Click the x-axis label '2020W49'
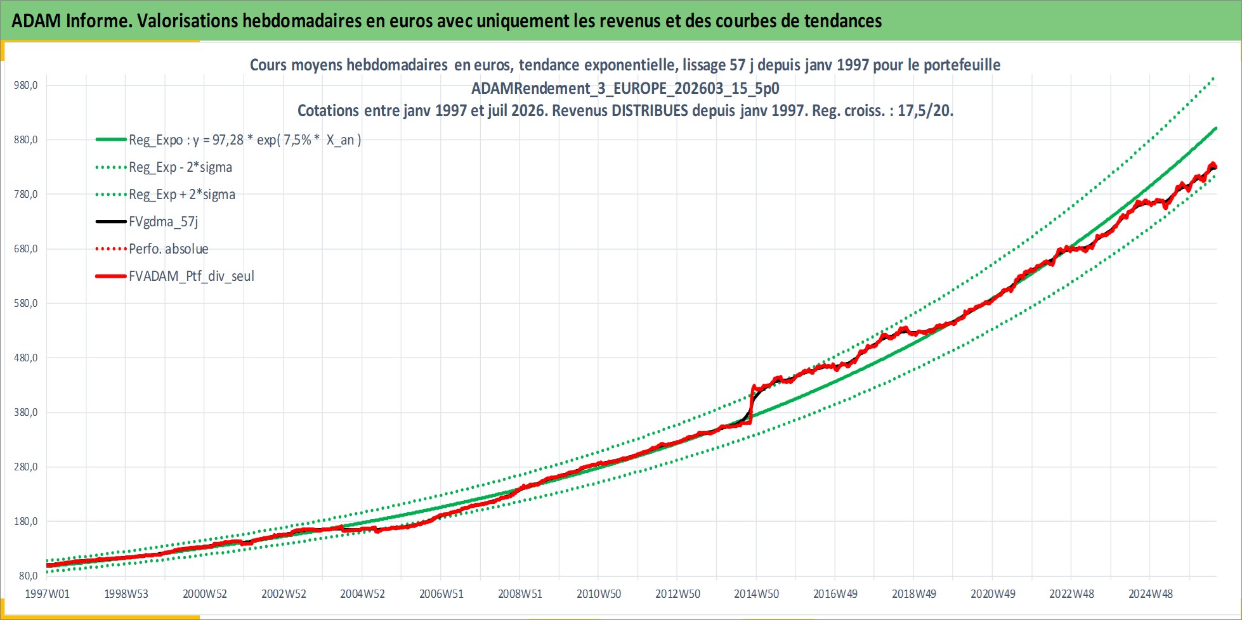 point(993,594)
